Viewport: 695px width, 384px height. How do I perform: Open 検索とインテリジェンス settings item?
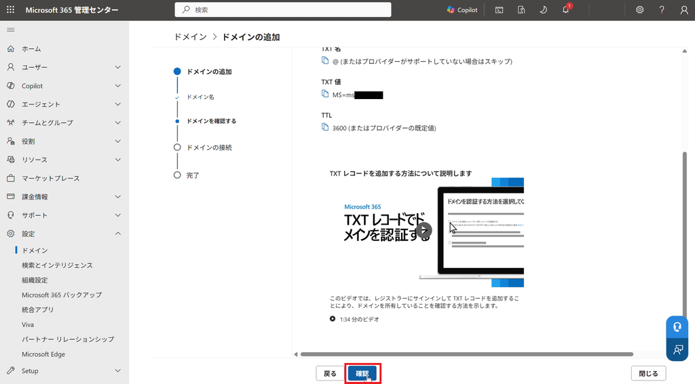(57, 265)
